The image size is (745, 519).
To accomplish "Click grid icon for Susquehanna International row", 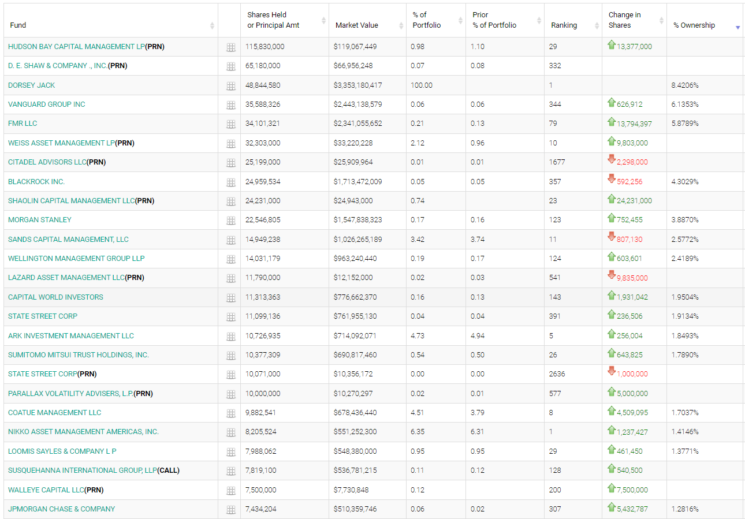I will pyautogui.click(x=231, y=471).
